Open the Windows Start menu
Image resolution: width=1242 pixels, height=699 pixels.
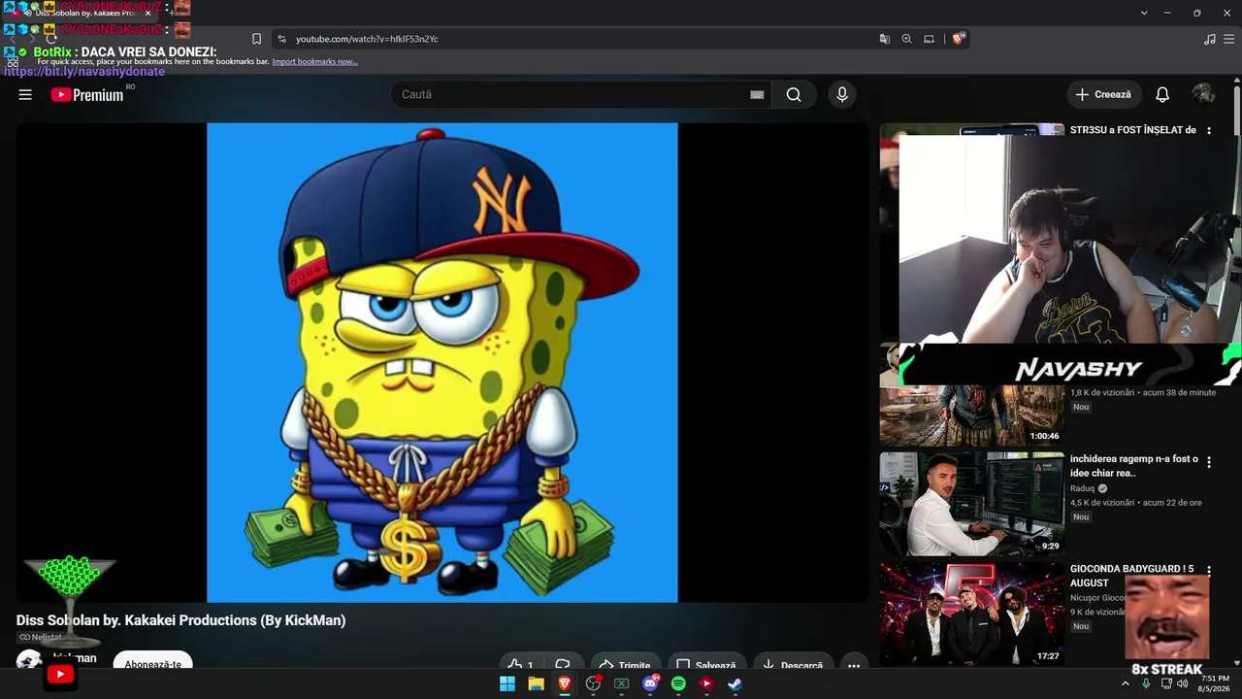[507, 683]
